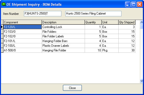This screenshot has width=144, height=95.
Task: Click the Qty Shipped column header
Action: point(127,22)
